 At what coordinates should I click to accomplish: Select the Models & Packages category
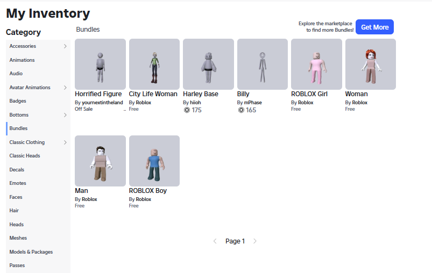(x=38, y=252)
